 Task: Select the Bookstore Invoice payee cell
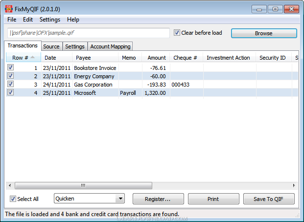(x=95, y=68)
